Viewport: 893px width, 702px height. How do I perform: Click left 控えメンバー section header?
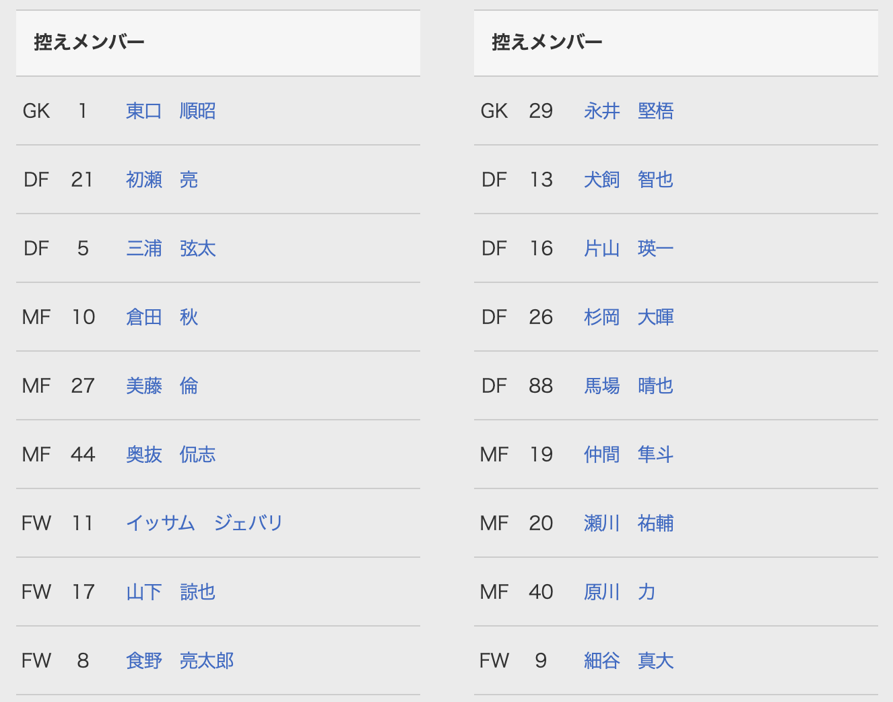point(90,42)
